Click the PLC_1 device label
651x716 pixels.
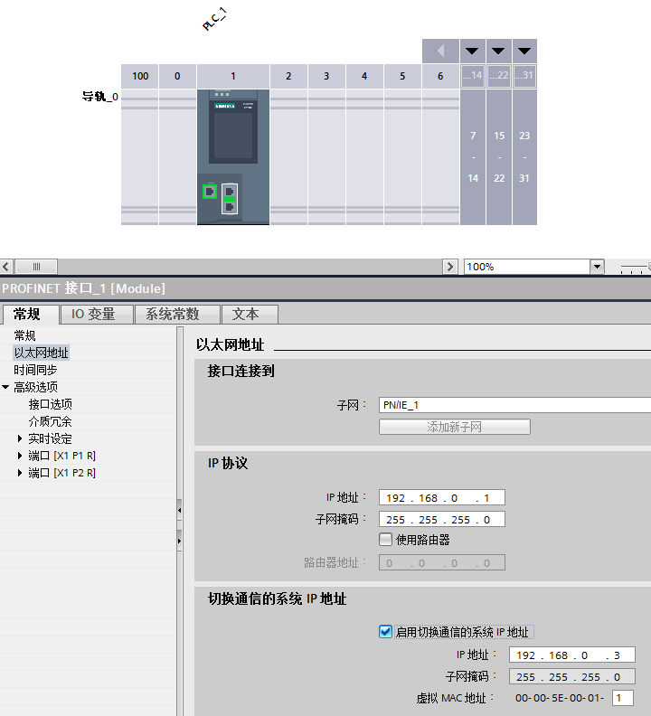click(214, 20)
